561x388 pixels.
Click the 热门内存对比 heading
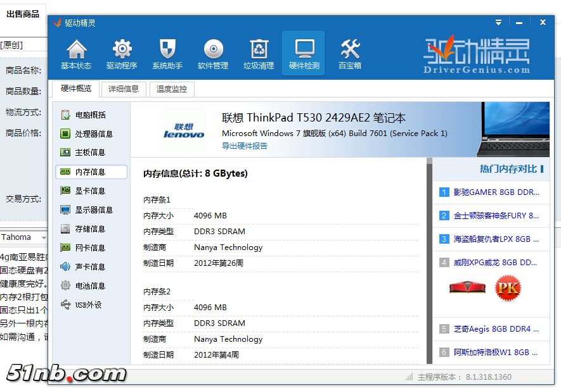point(508,169)
